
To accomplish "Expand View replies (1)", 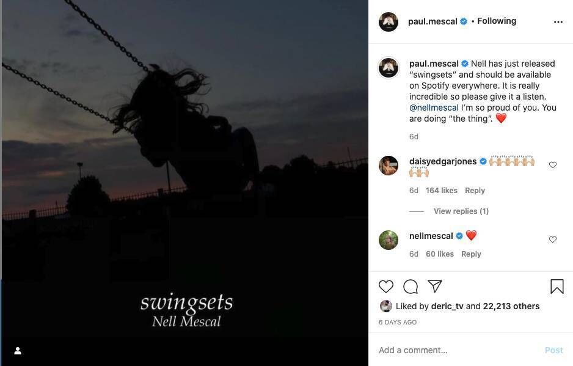I will point(461,211).
